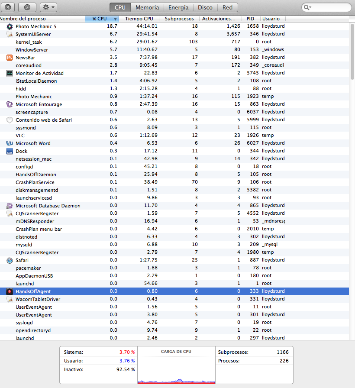Click the Dock process icon
Screen dimensions: 355x388
tap(10, 151)
